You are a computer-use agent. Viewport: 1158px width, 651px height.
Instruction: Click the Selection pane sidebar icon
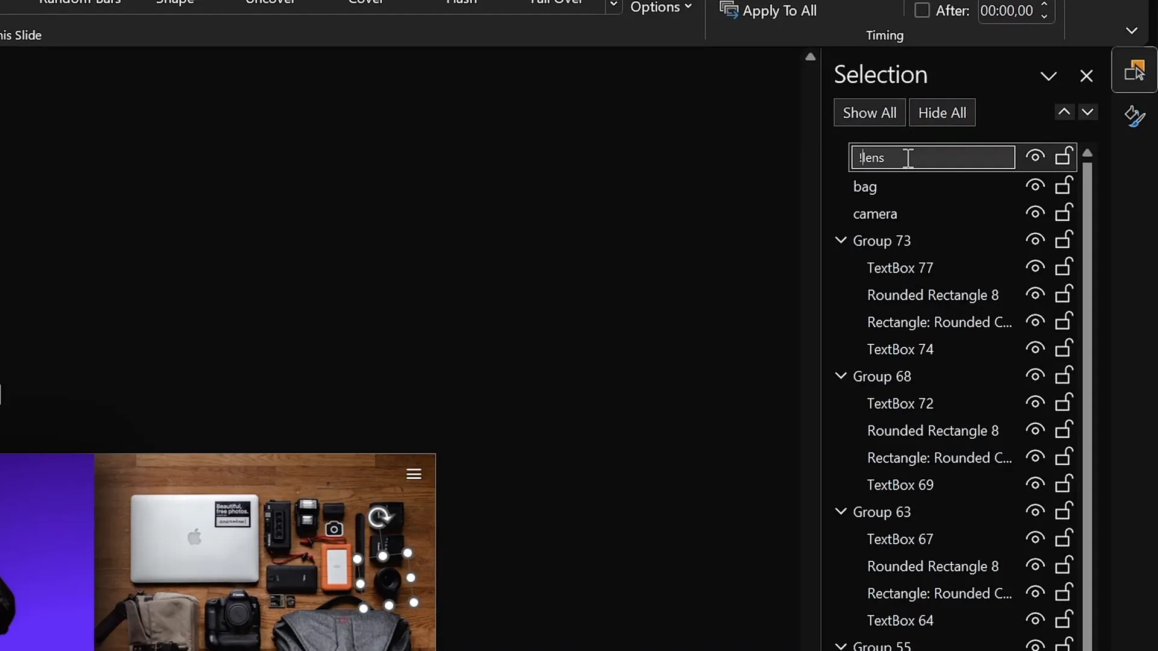[x=1134, y=69]
